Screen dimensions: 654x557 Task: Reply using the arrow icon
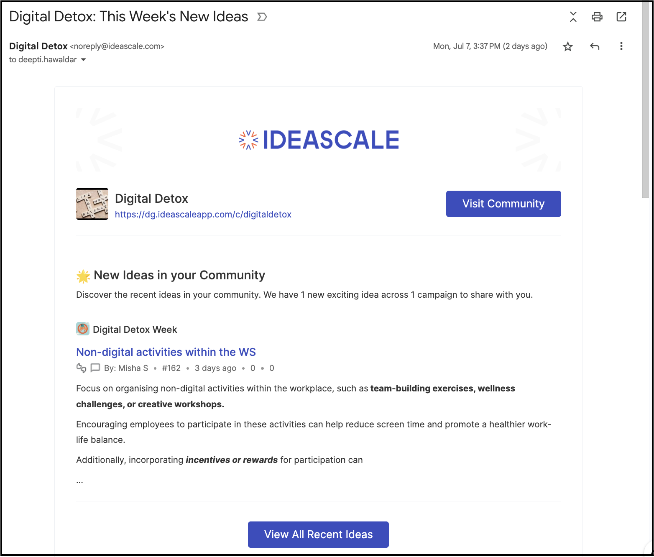click(x=595, y=46)
